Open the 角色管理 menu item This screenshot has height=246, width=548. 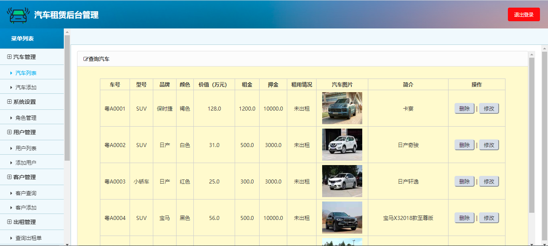coord(26,118)
